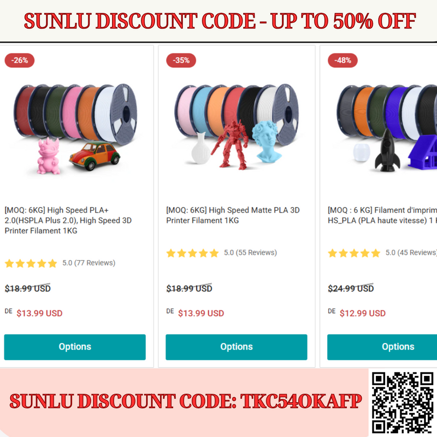This screenshot has width=437, height=437.
Task: Open Options for High Speed PLA+ 2.0
Action: tap(75, 347)
